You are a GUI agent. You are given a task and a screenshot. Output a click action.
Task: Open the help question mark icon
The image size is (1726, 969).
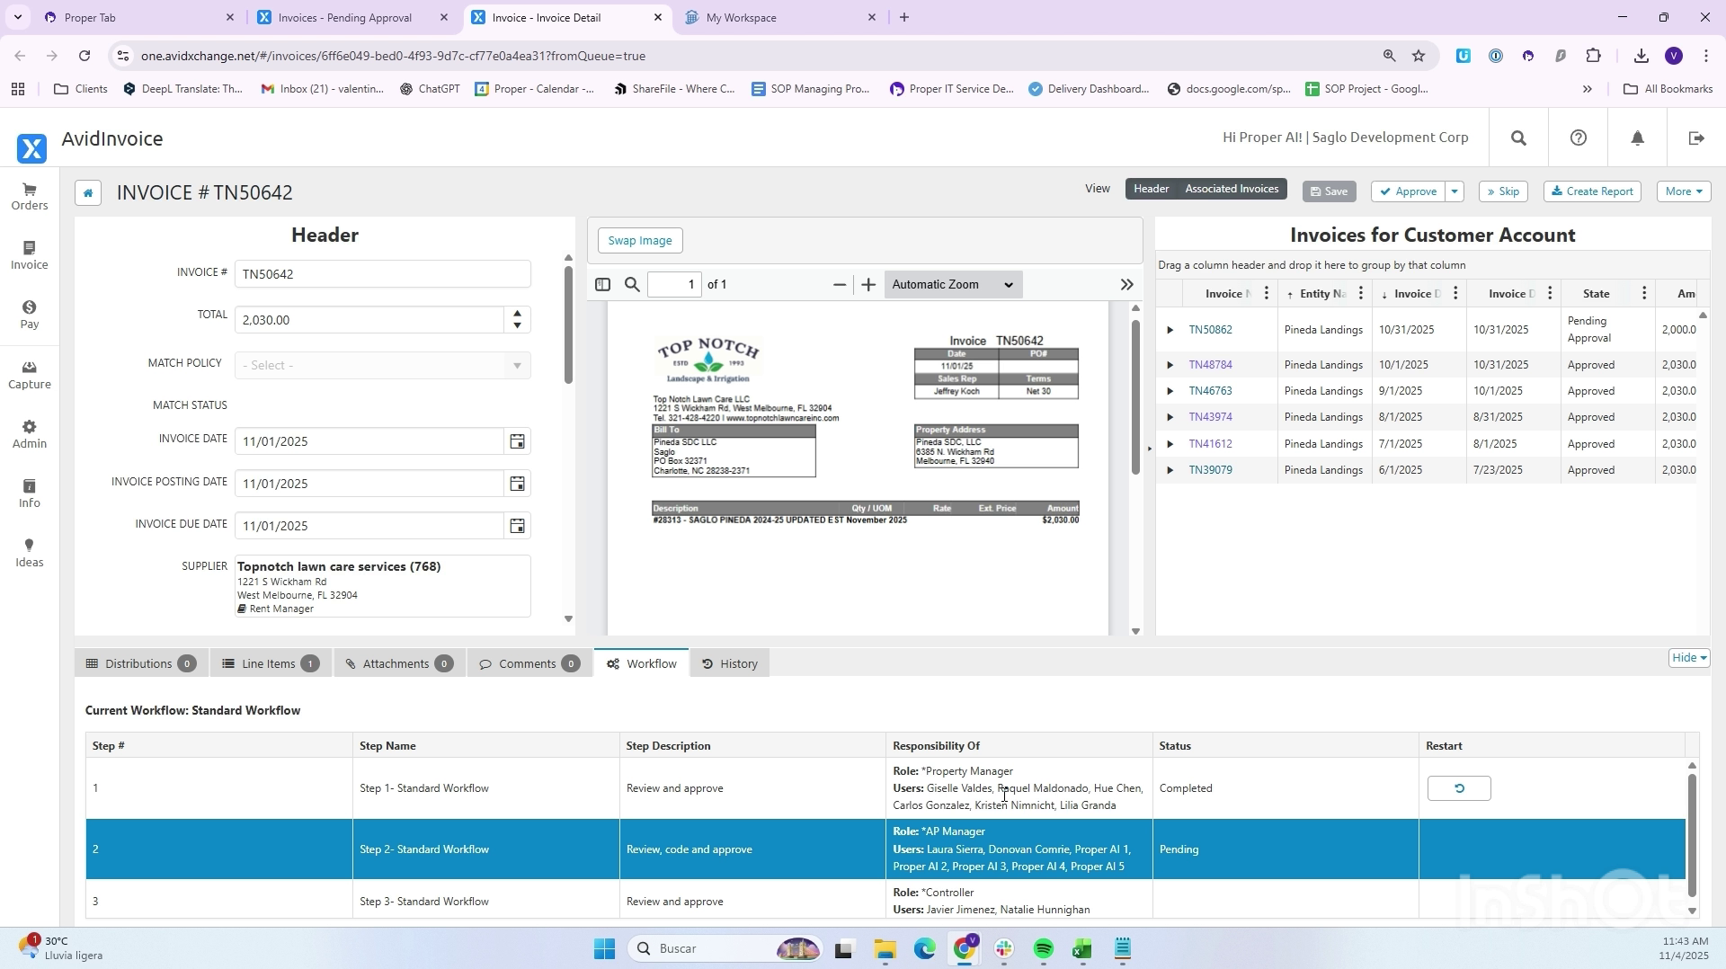1579,138
